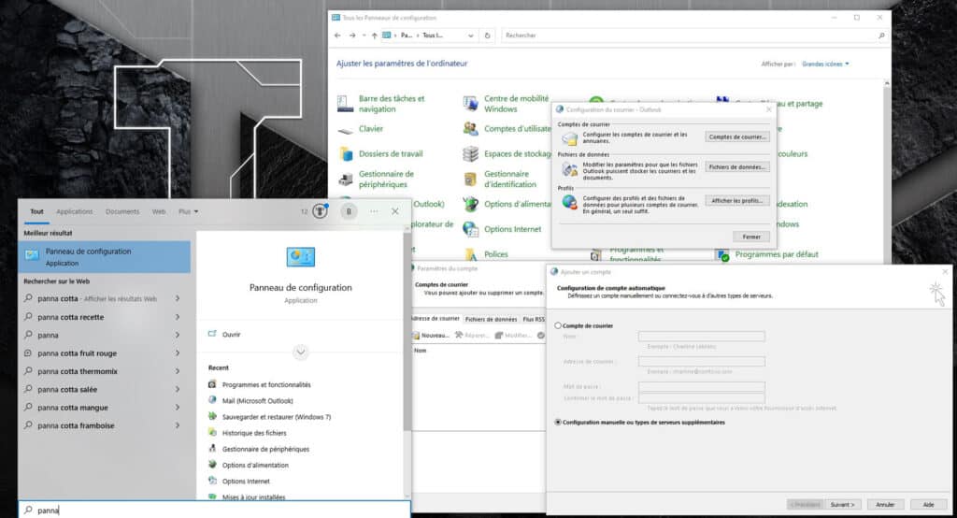Screen dimensions: 957x518
Task: Expand the panna cotta framboise suggestion arrow
Action: pos(178,425)
